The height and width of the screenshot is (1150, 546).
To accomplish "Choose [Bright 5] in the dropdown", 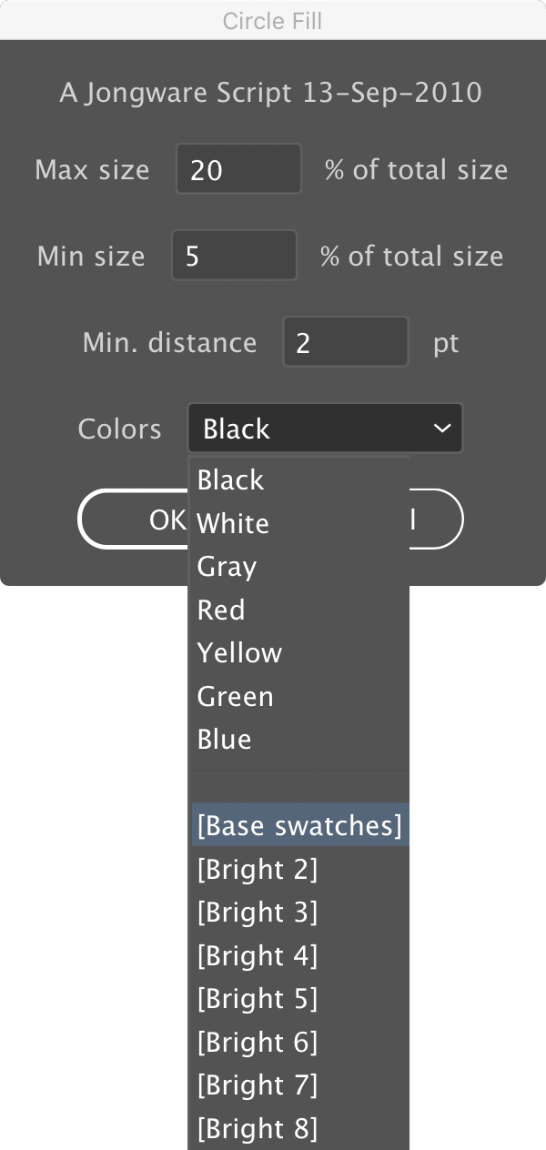I will pyautogui.click(x=258, y=998).
